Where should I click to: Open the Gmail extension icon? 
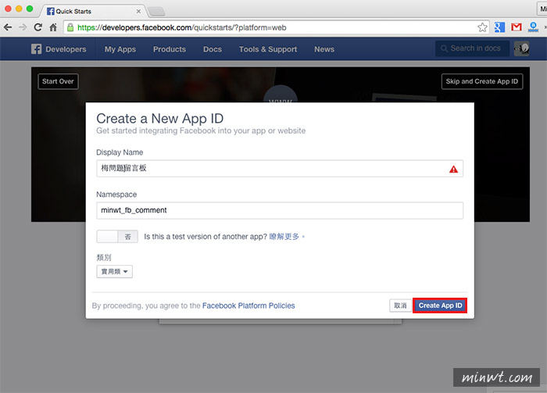(517, 27)
